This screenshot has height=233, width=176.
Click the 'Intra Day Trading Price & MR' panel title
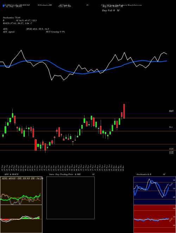click(65, 174)
